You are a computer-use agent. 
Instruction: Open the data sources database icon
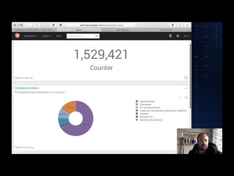coord(170,36)
